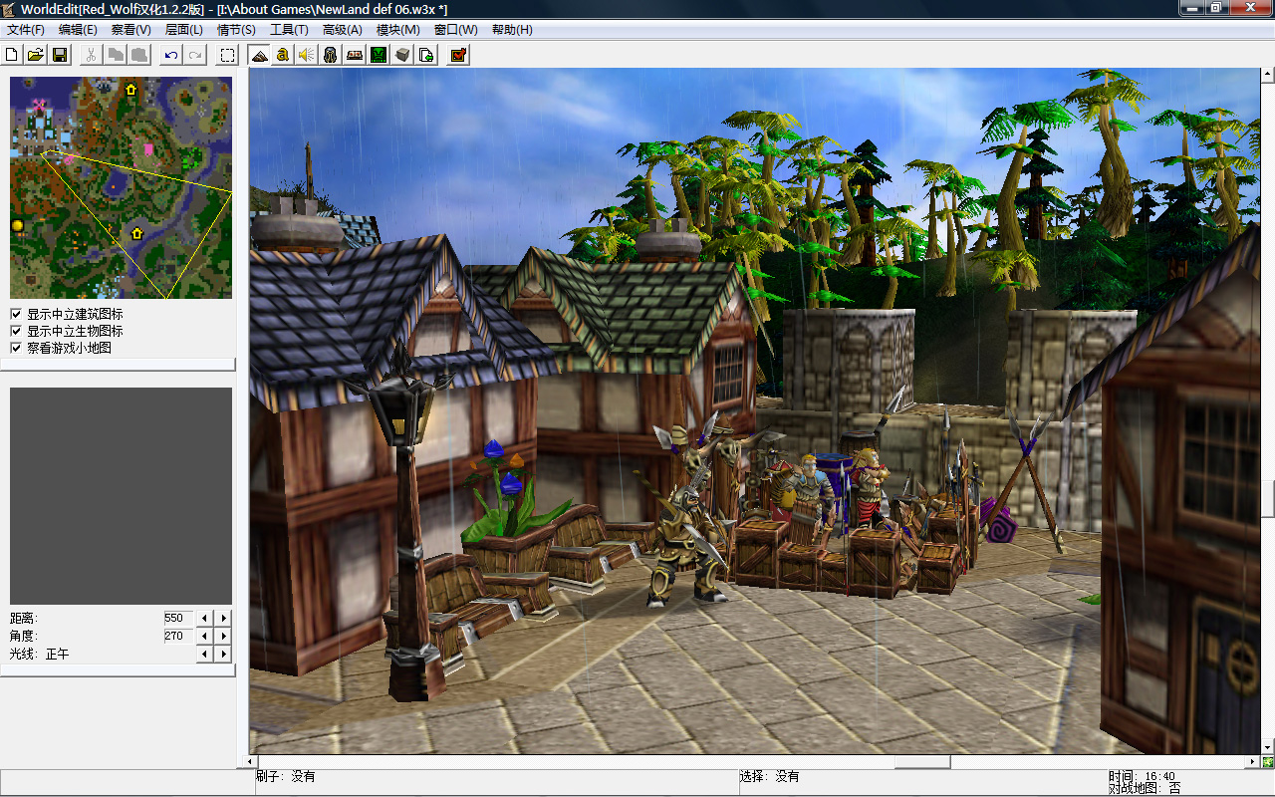Toggle 察看游戏小地图 checkbox
The image size is (1275, 797).
(x=16, y=348)
